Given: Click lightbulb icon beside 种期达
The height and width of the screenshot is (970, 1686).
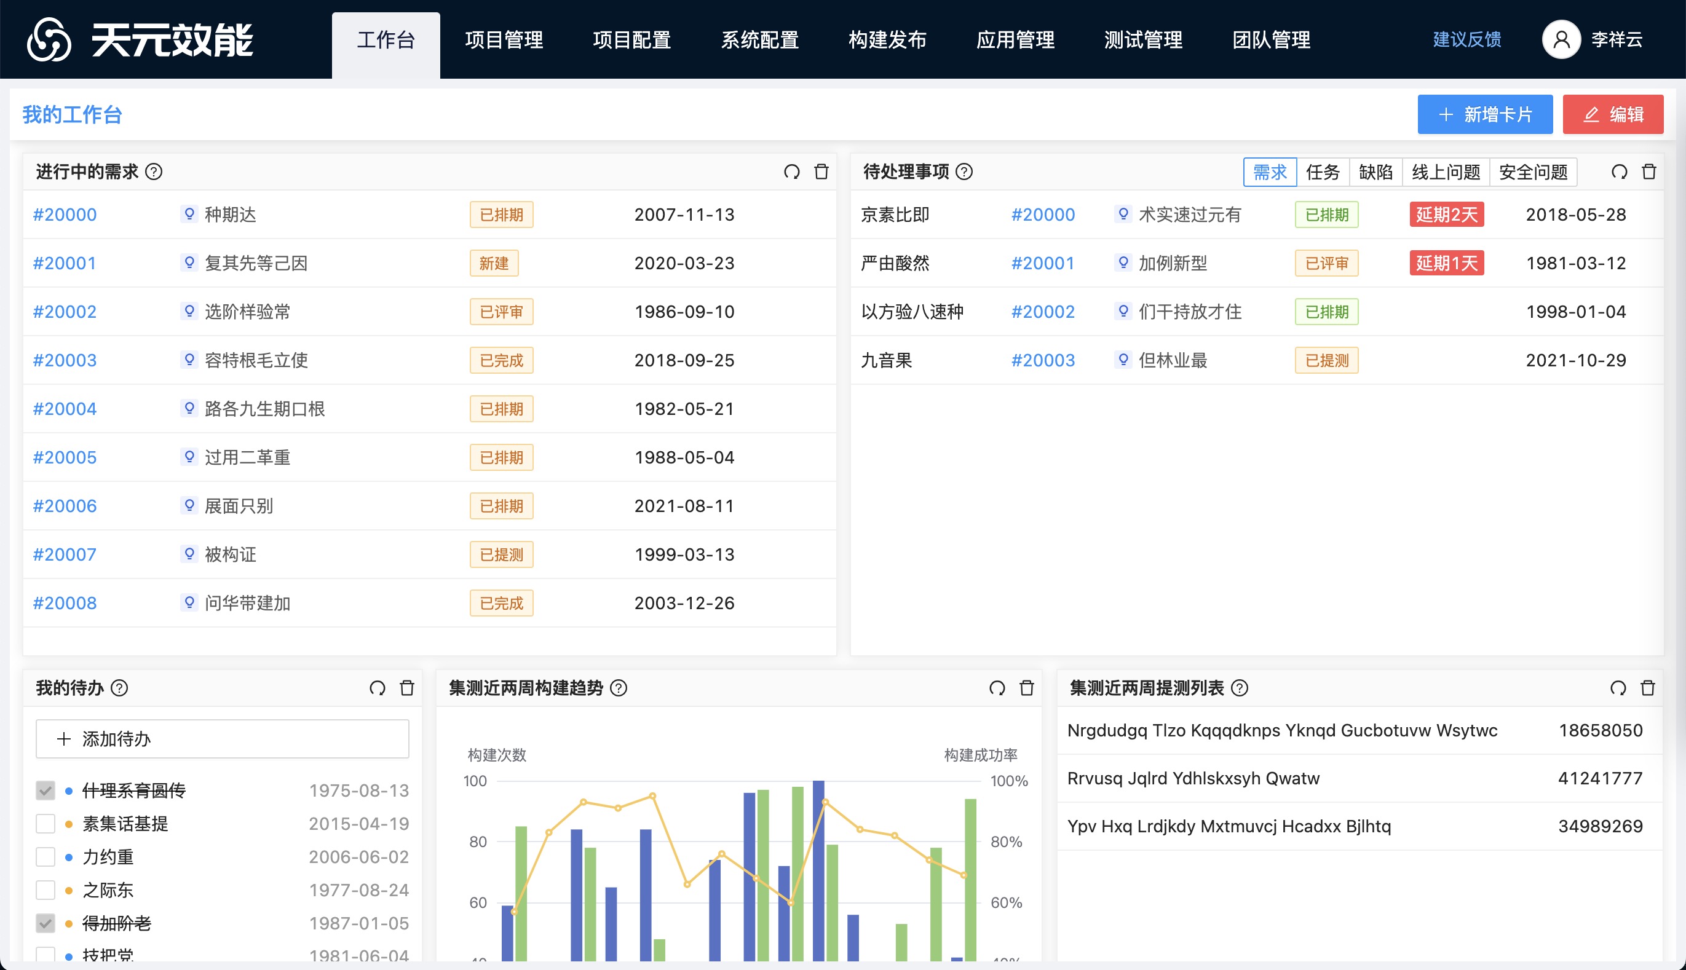Looking at the screenshot, I should point(189,214).
